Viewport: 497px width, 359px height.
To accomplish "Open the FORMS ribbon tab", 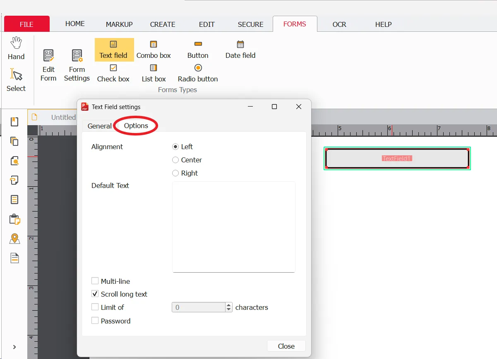I will (295, 24).
